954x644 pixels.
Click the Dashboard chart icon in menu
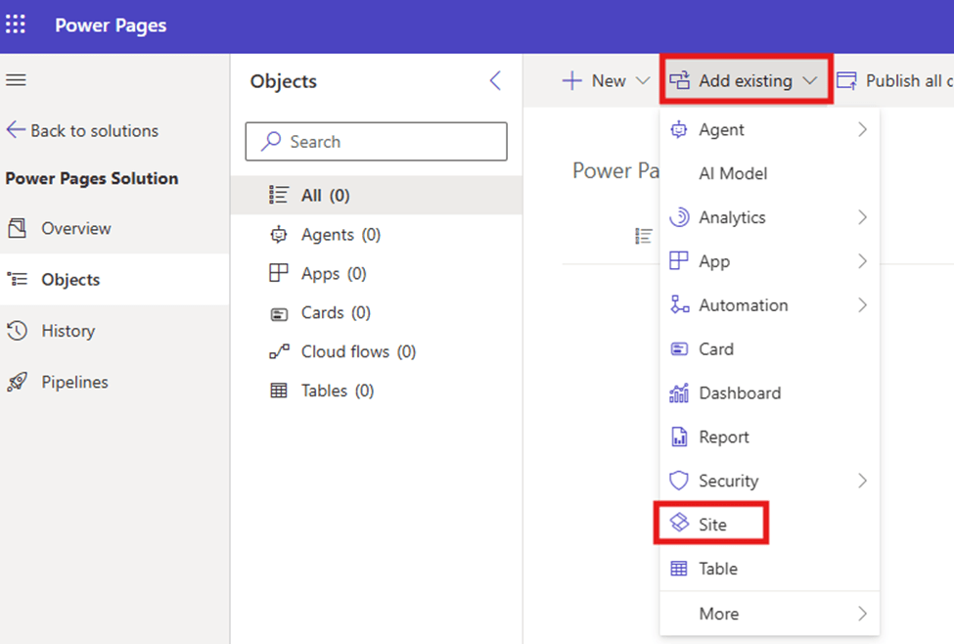coord(679,393)
